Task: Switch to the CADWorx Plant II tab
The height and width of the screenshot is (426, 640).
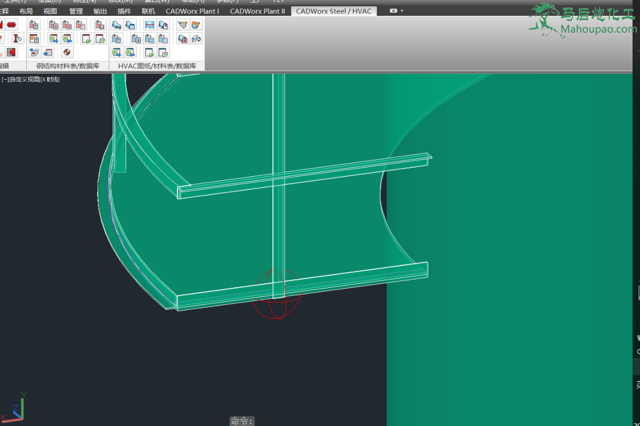Action: (x=257, y=11)
